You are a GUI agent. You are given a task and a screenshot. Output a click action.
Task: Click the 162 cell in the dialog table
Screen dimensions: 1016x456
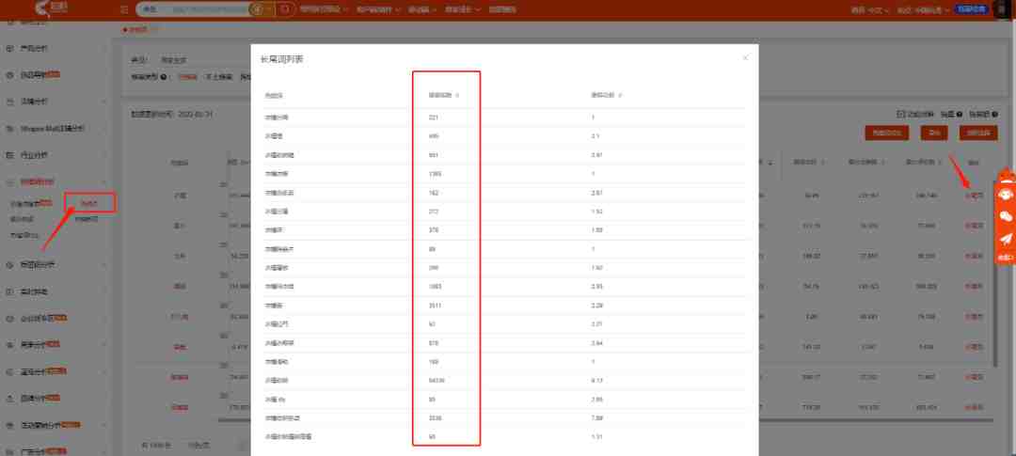point(434,193)
